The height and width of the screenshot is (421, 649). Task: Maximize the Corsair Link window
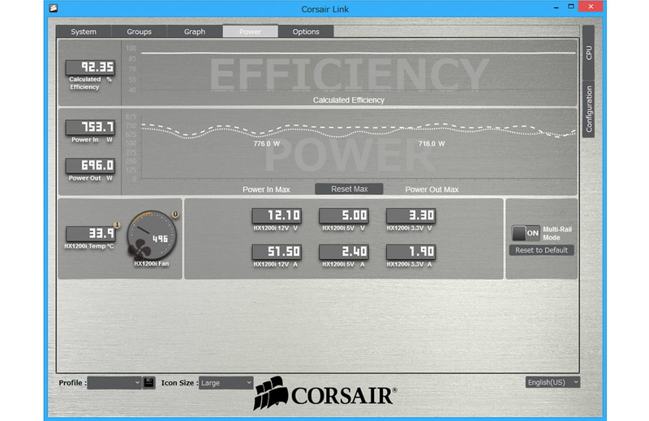pyautogui.click(x=571, y=6)
